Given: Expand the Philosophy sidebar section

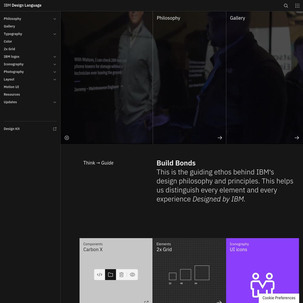Looking at the screenshot, I should 55,19.
